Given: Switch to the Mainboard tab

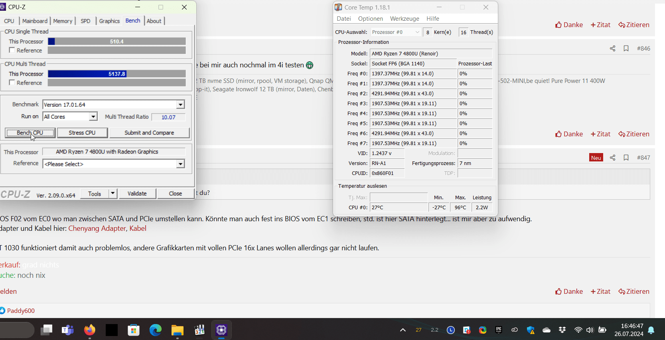Looking at the screenshot, I should [35, 21].
